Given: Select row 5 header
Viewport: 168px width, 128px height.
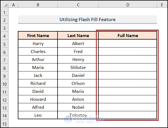Looking at the screenshot, I should (x=4, y=44).
